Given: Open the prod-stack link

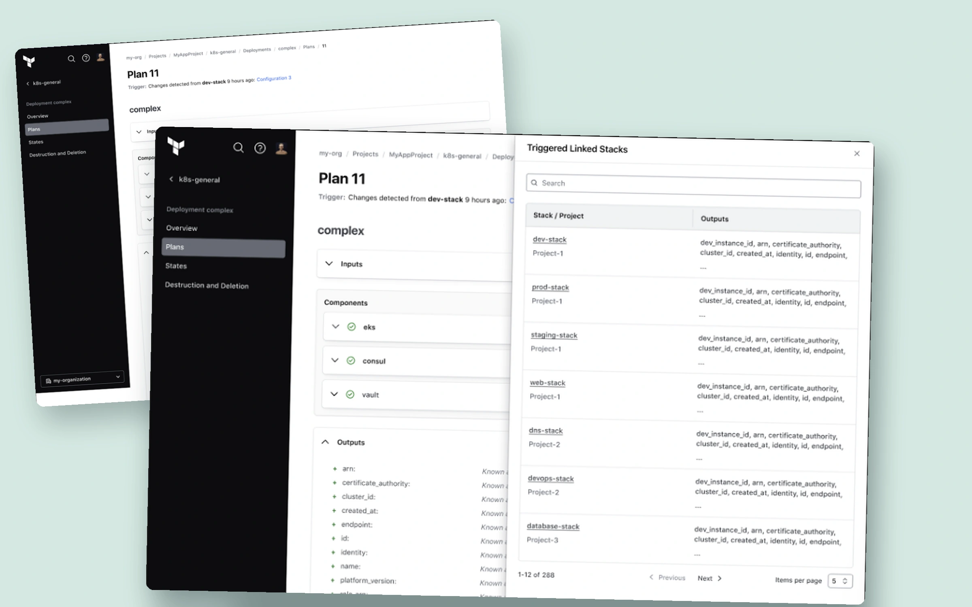Looking at the screenshot, I should pos(550,287).
